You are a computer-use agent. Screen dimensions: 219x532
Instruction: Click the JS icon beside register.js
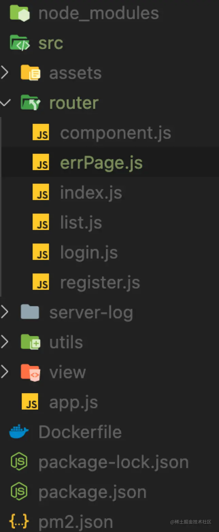pos(41,282)
